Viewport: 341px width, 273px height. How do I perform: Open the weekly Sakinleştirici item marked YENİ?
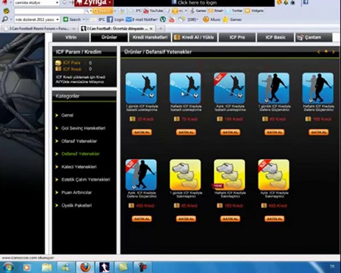click(230, 174)
